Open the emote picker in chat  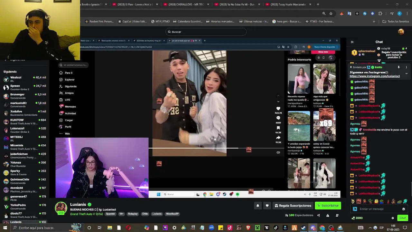tap(404, 209)
